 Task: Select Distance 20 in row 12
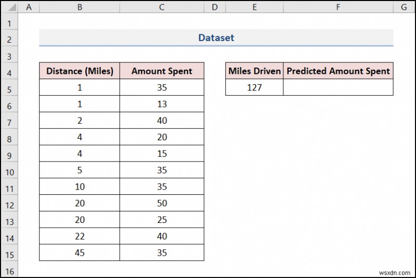[80, 203]
